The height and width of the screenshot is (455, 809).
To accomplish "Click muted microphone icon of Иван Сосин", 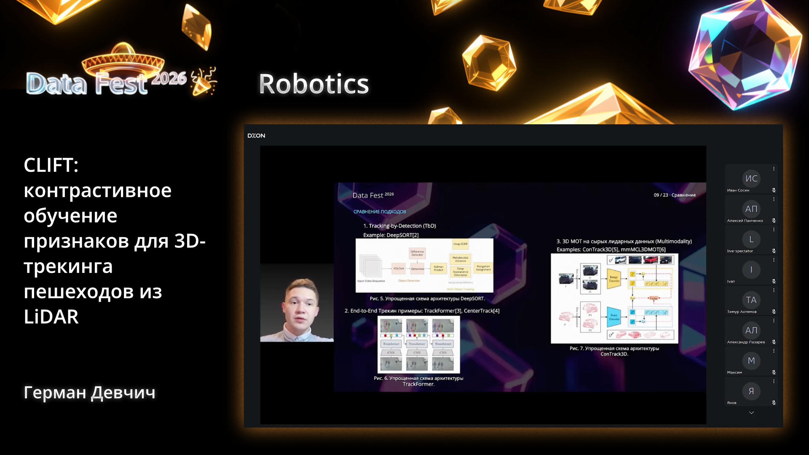I will pyautogui.click(x=774, y=190).
